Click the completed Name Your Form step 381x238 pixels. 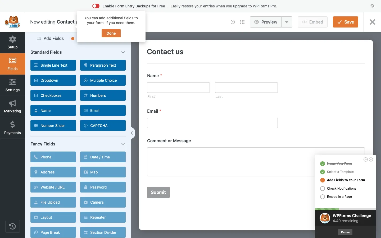339,164
